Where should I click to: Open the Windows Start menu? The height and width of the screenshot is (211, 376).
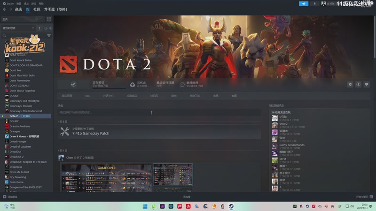tap(145, 206)
